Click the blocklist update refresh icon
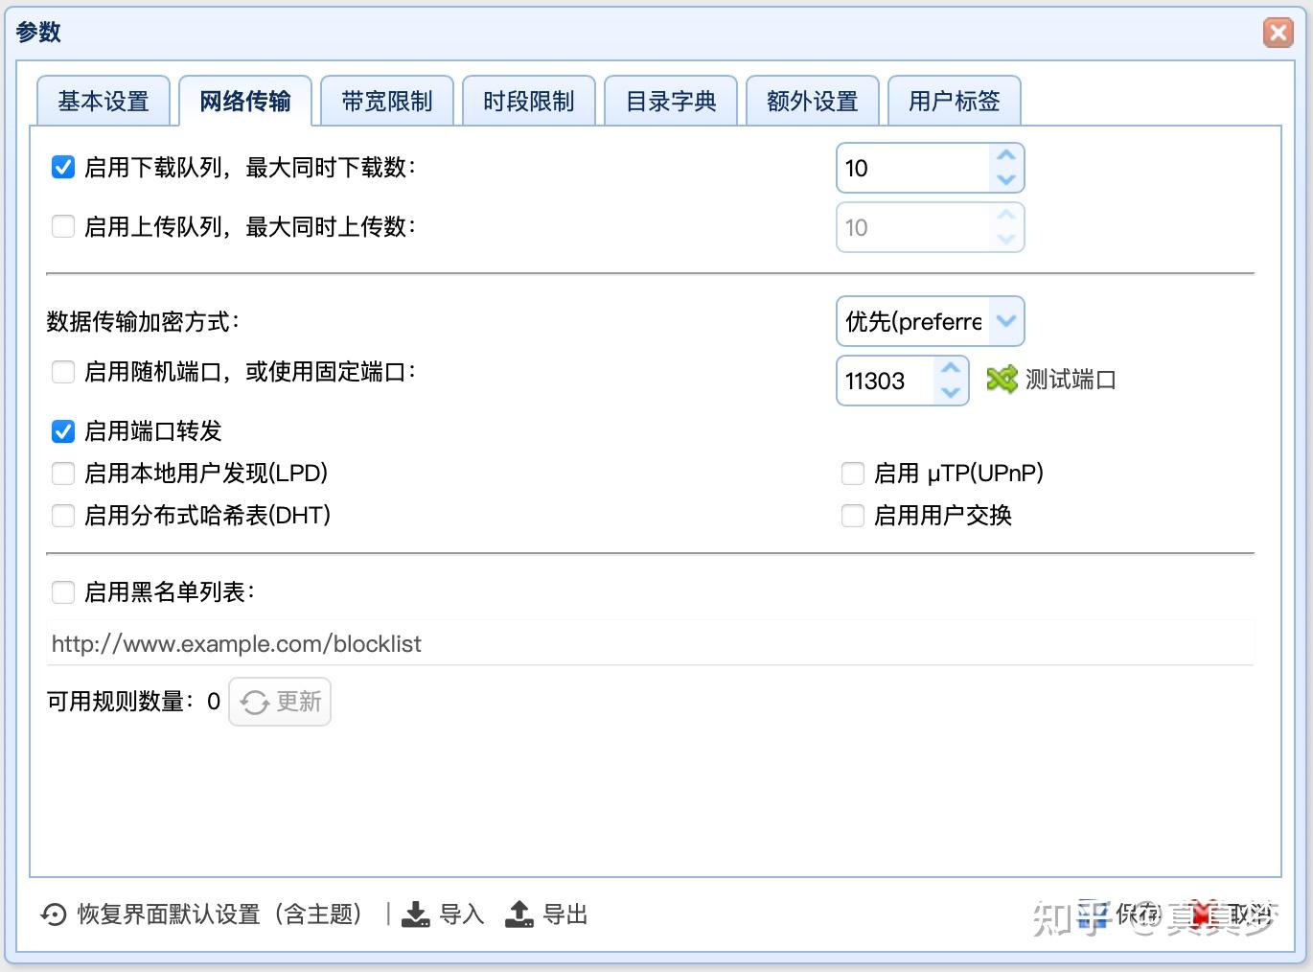Screen dimensions: 1313x972 click(x=254, y=703)
